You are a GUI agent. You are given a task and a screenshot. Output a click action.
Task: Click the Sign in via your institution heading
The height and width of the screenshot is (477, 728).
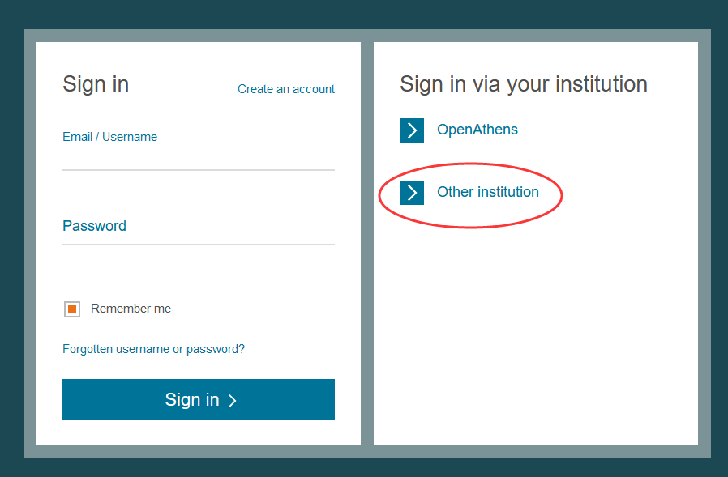tap(524, 84)
